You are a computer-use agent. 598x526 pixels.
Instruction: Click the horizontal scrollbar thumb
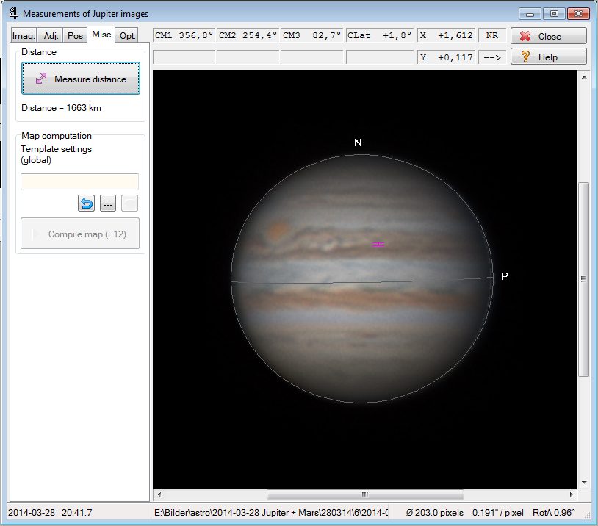(x=365, y=494)
